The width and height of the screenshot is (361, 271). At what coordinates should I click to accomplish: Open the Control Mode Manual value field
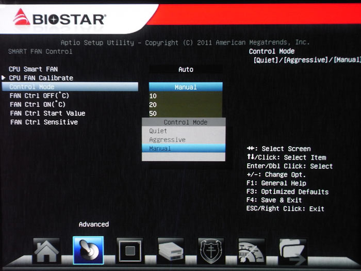click(186, 87)
